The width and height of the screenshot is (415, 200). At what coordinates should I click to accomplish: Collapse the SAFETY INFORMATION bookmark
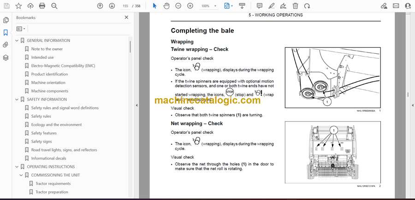pos(17,99)
